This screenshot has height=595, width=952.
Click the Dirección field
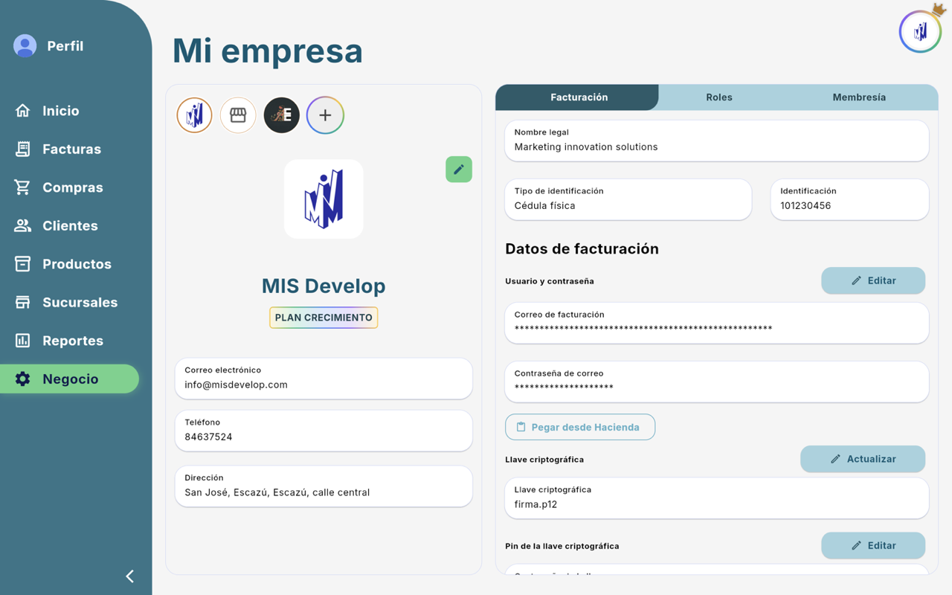pos(324,486)
